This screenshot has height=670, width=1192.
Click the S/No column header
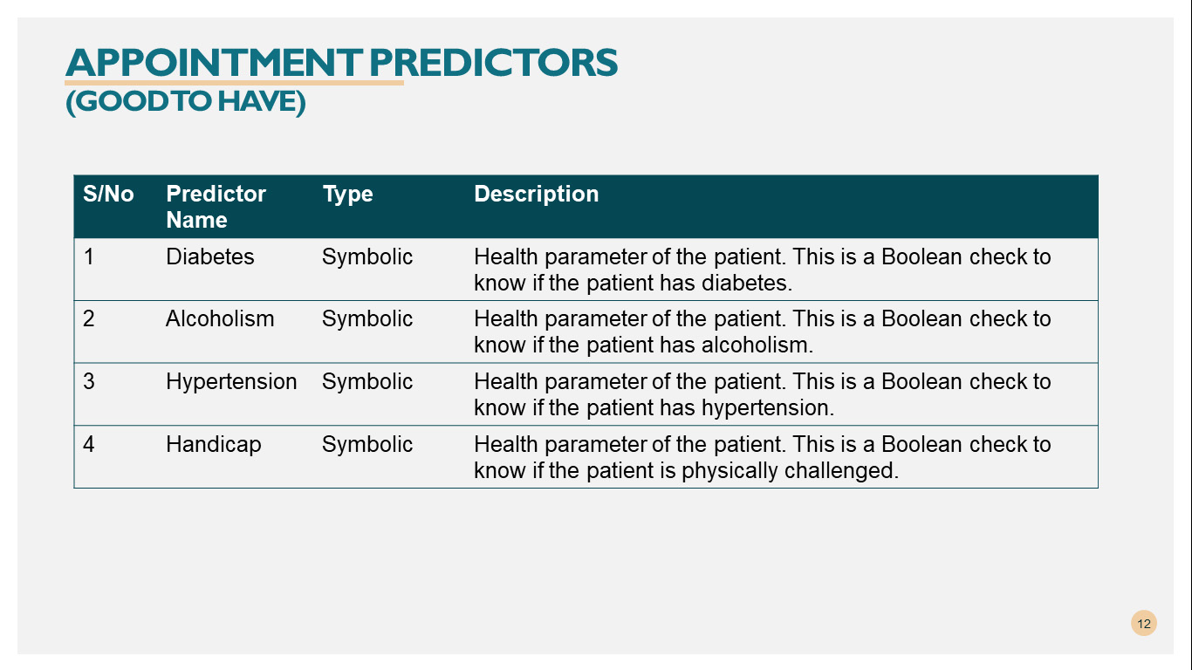pyautogui.click(x=108, y=195)
